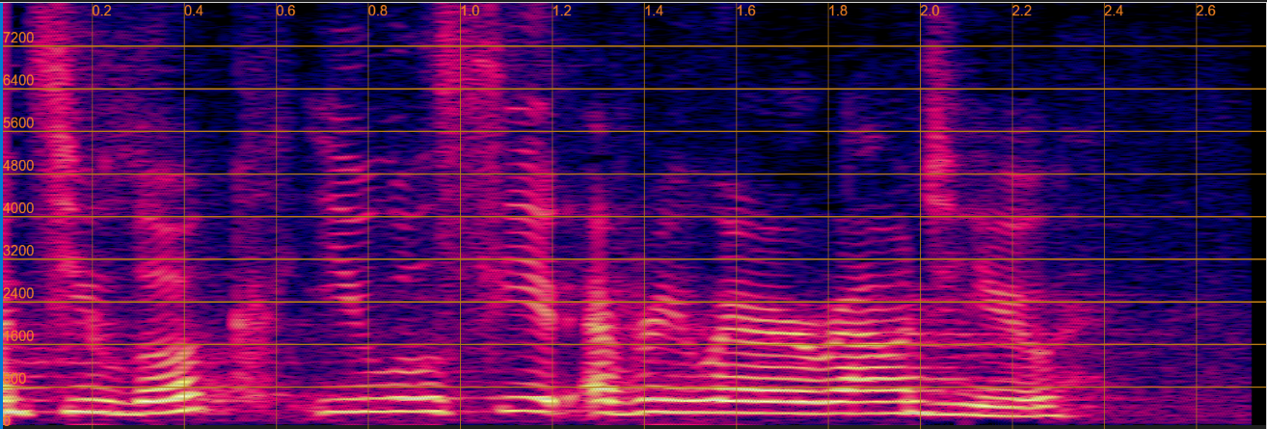Select the 3200 frequency axis label
1267x429 pixels.
pos(19,251)
